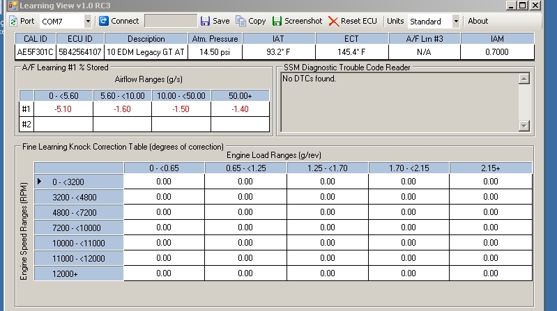Select the N/A A/F Lrn #3 cell

[x=424, y=52]
